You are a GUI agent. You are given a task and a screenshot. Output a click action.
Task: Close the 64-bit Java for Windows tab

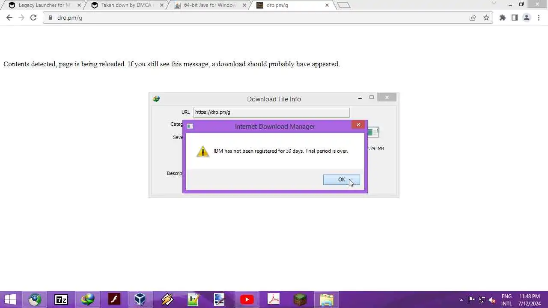tap(244, 5)
